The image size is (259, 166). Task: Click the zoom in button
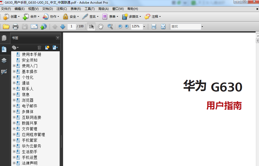(x=127, y=26)
